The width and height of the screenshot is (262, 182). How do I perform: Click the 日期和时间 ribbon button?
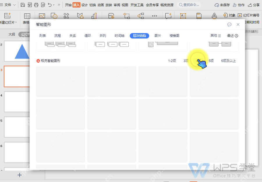point(252,22)
